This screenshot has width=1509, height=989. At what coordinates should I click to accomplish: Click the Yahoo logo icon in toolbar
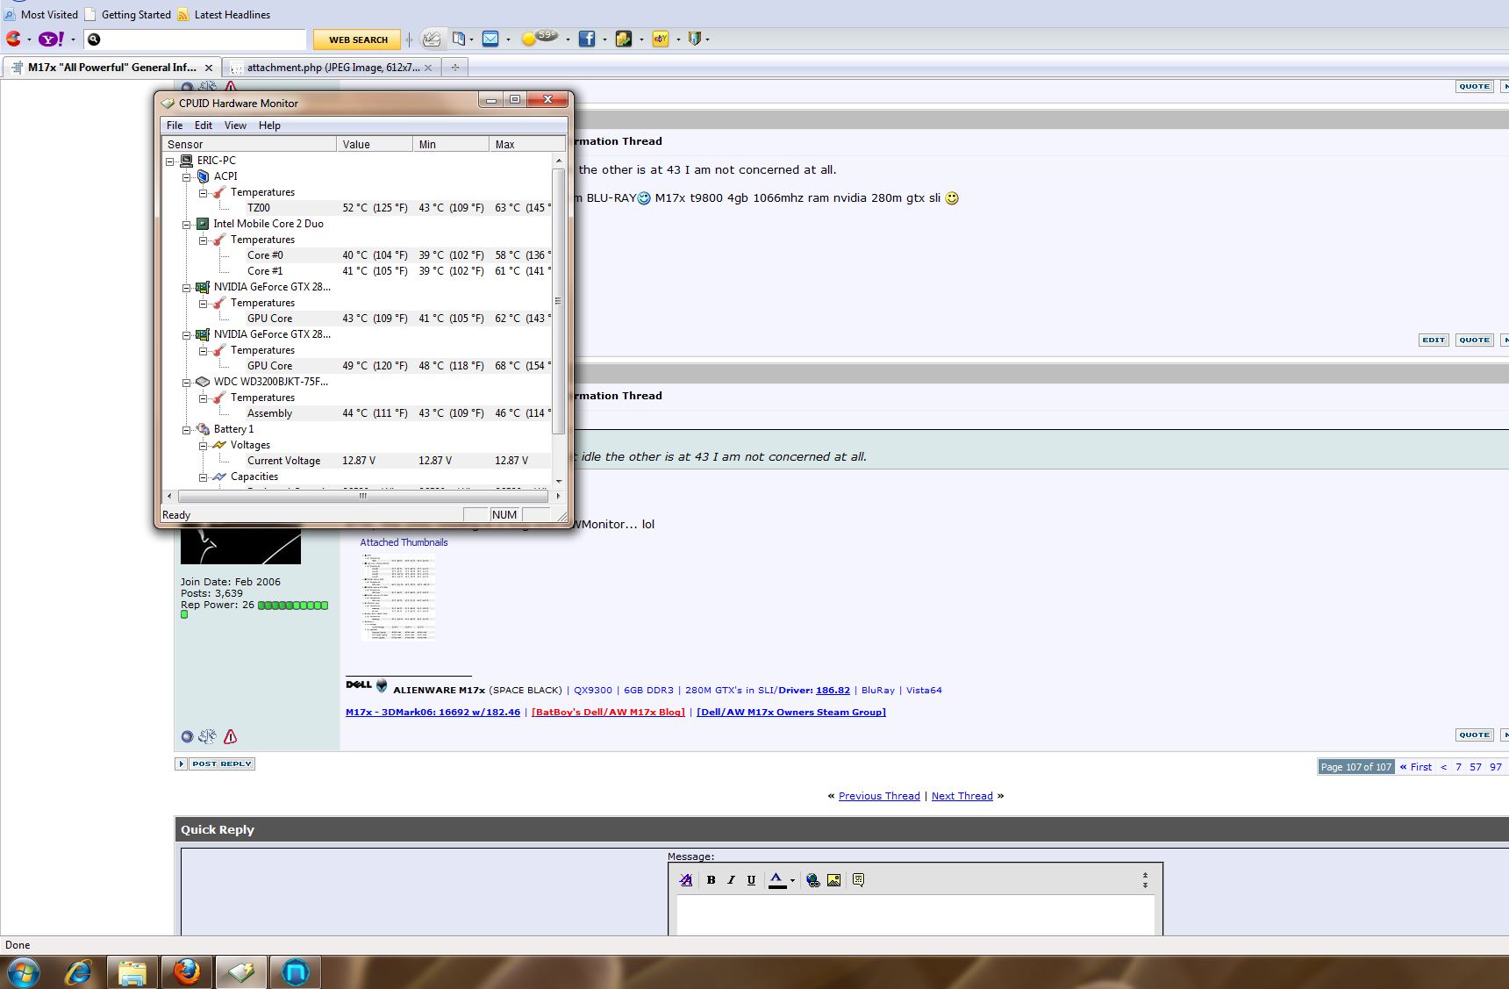click(52, 39)
